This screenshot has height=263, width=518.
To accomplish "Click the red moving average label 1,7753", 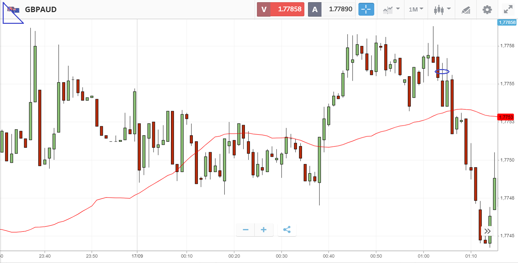I will pyautogui.click(x=506, y=117).
